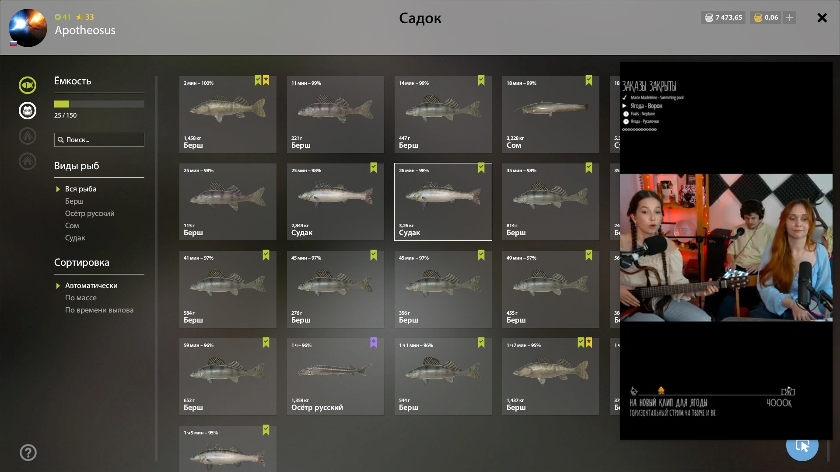The height and width of the screenshot is (472, 840).
Task: Click the blue cursor button at bottom right
Action: [802, 446]
